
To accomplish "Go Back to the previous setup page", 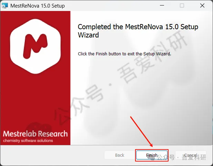I will (x=120, y=155).
